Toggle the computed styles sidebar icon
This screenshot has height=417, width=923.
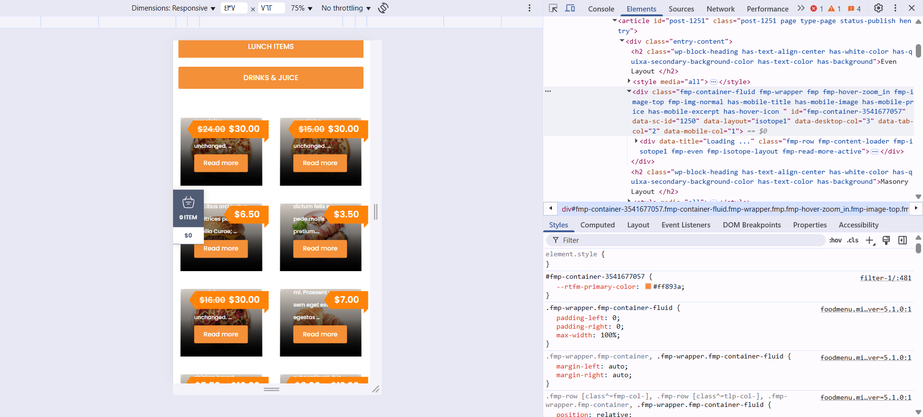(x=902, y=240)
